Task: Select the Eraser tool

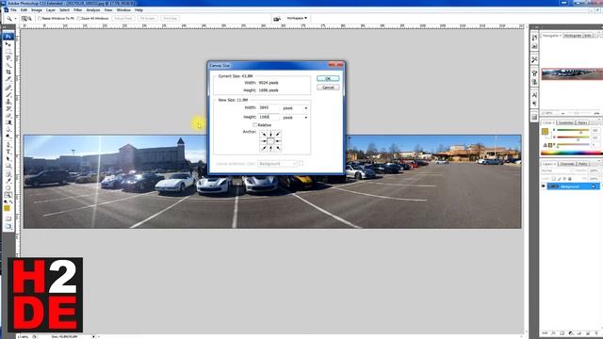Action: (x=8, y=115)
